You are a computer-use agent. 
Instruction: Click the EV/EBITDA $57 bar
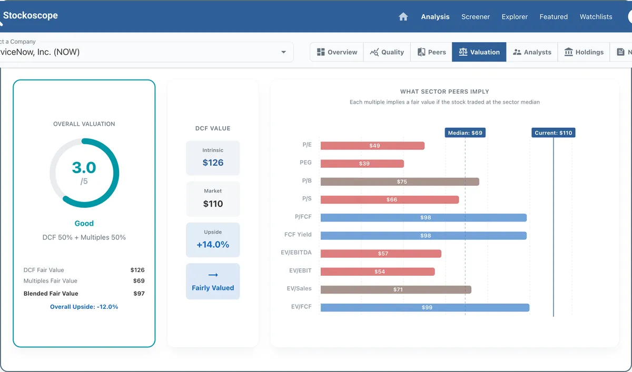pos(381,254)
